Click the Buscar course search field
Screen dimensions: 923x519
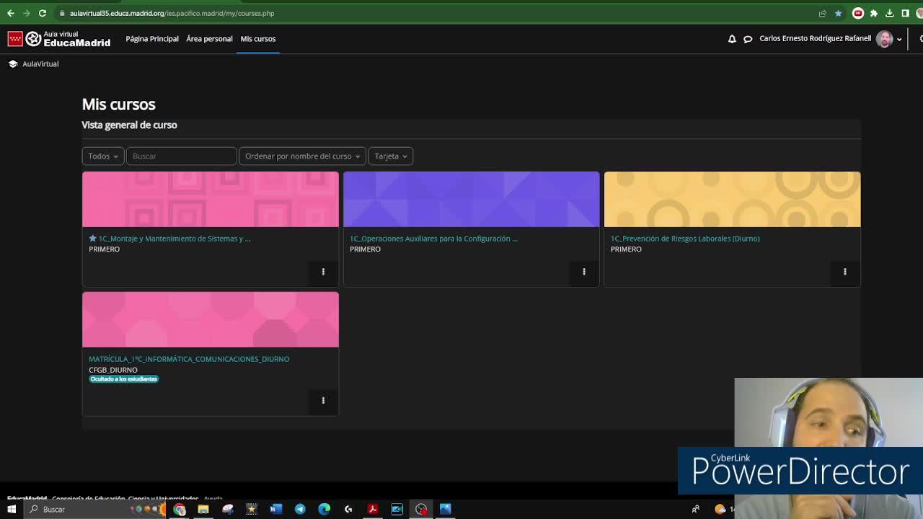[181, 156]
